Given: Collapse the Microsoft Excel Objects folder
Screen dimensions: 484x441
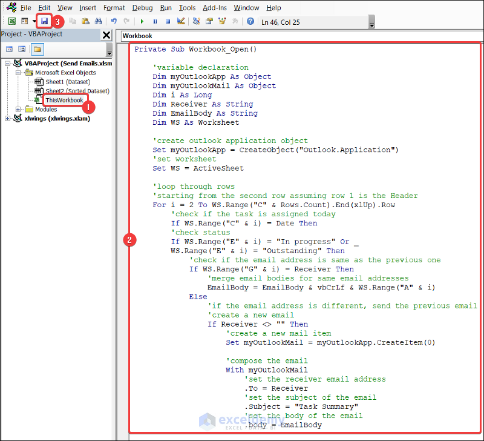Looking at the screenshot, I should click(18, 73).
